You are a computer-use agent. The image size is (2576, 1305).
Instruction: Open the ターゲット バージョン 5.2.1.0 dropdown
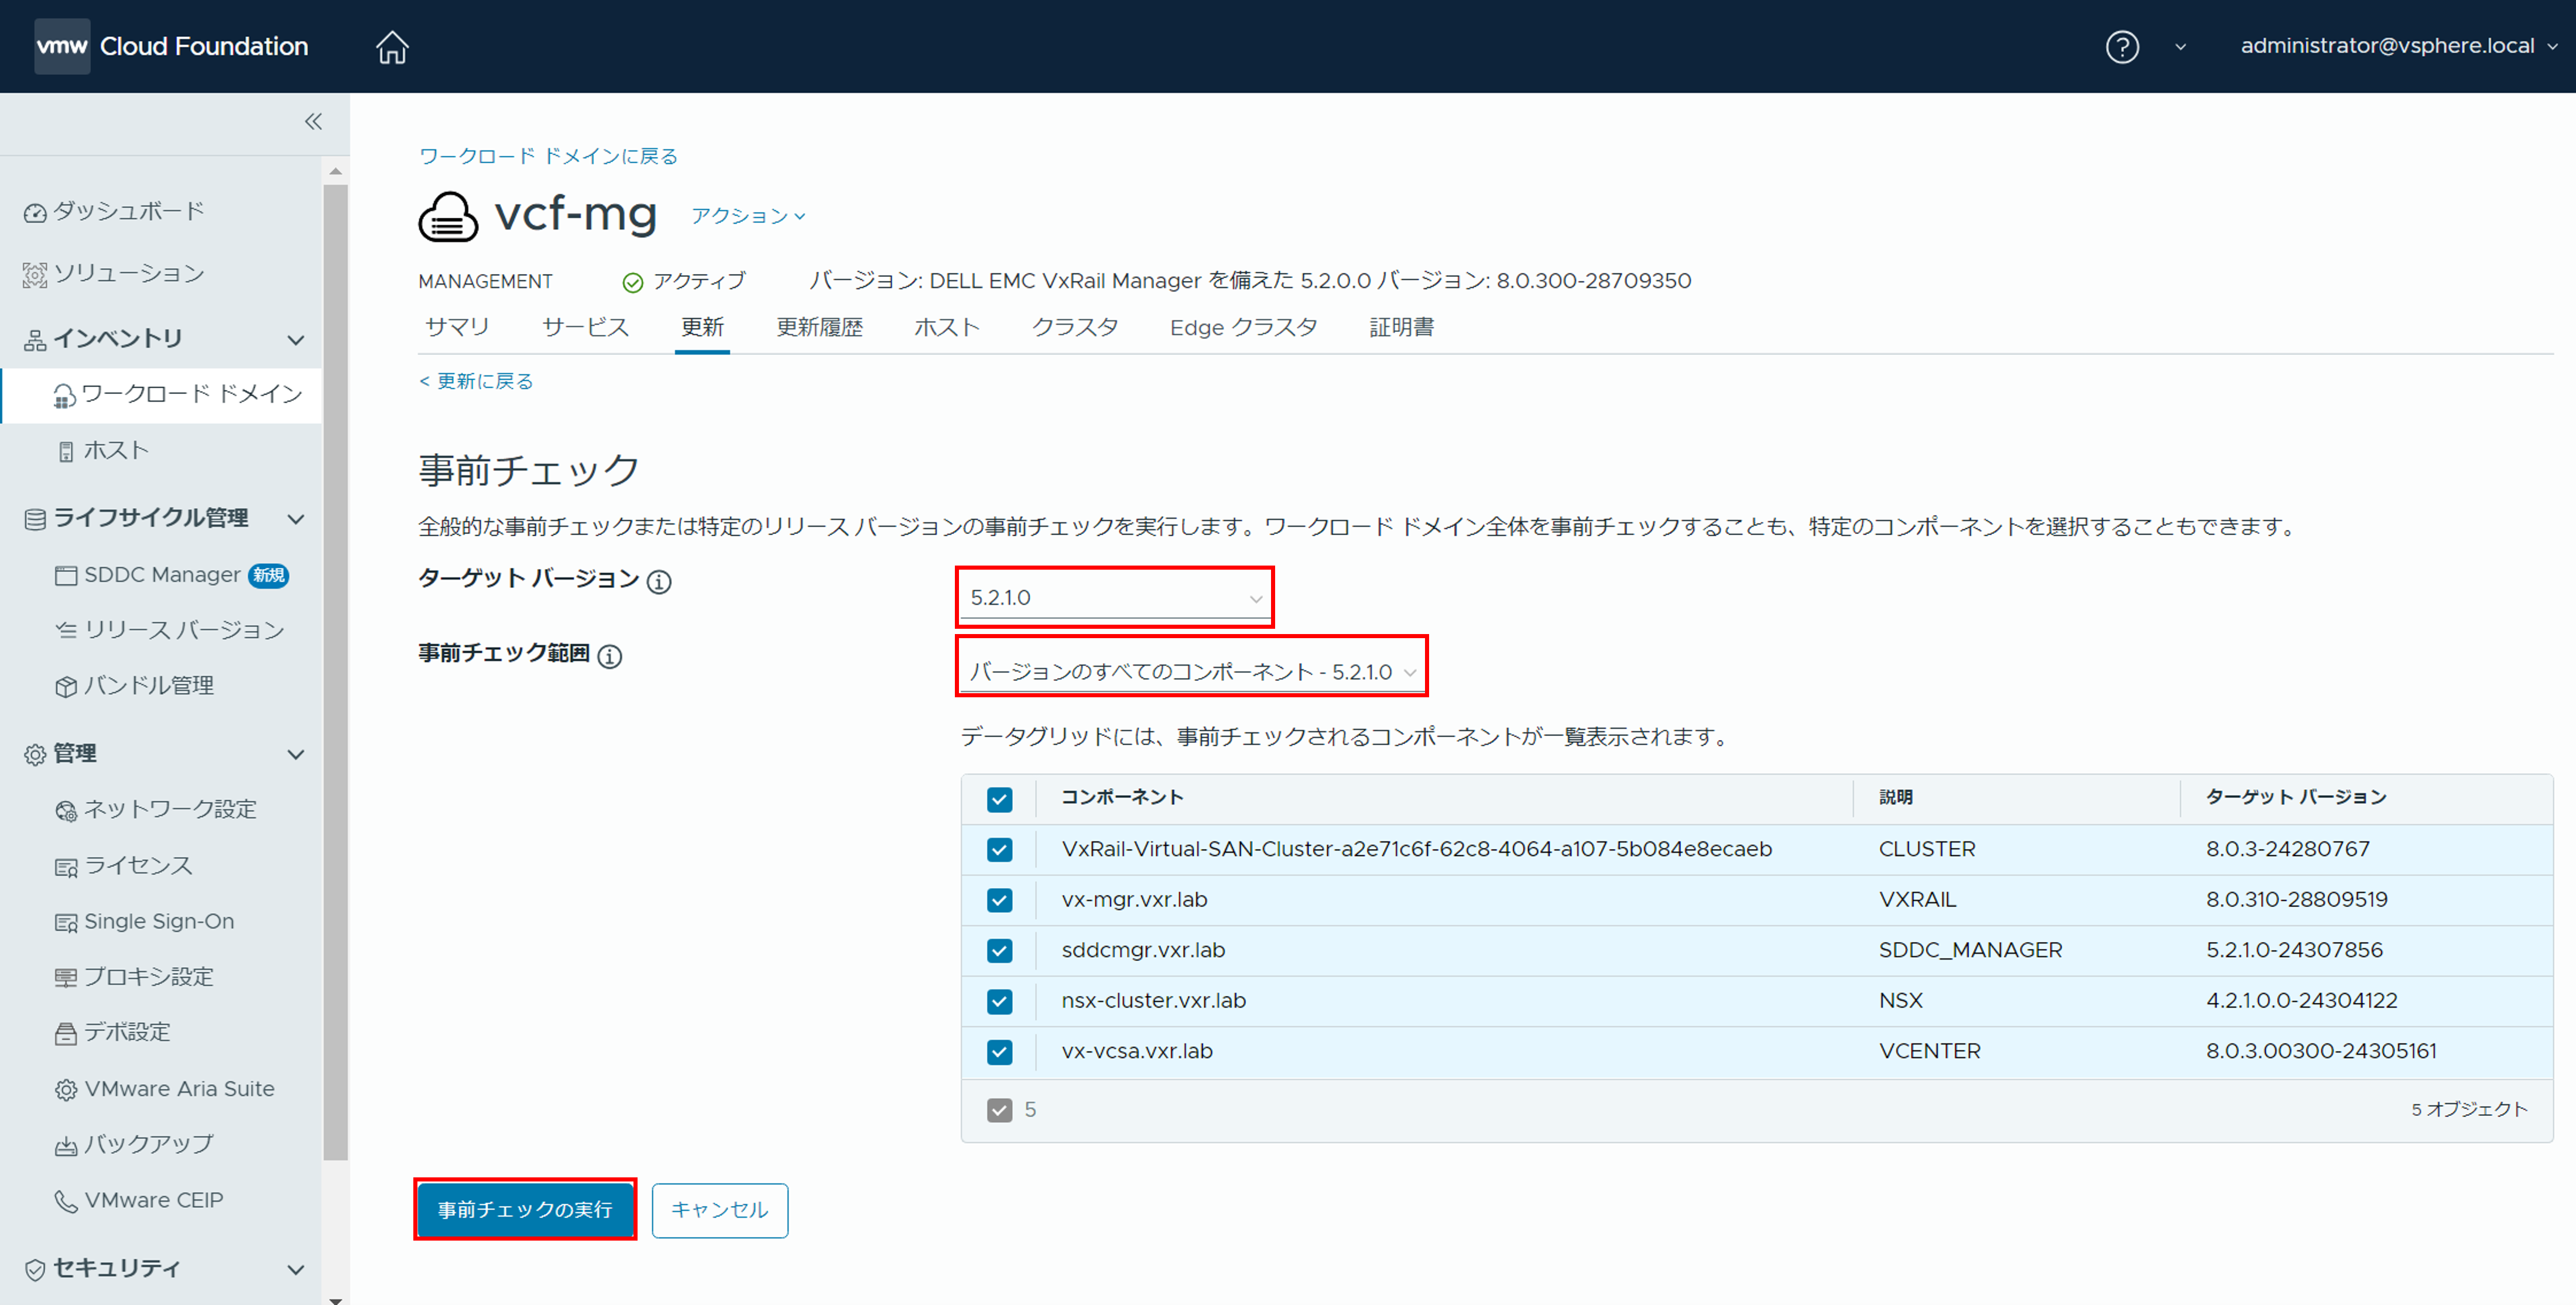[x=1115, y=597]
